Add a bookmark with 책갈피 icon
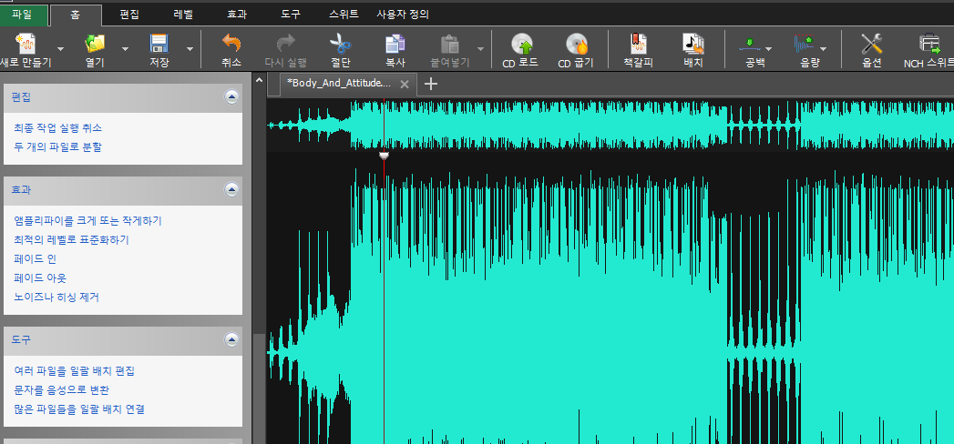954x444 pixels. point(638,44)
